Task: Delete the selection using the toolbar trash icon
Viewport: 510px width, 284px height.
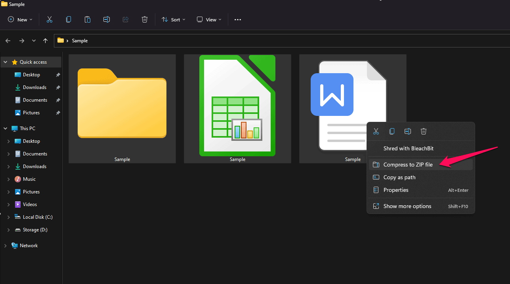Action: 144,19
